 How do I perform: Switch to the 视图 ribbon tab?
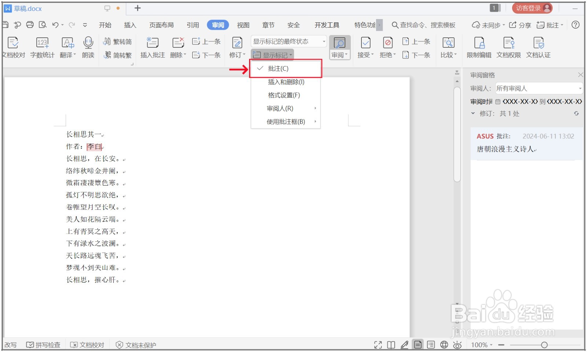coord(243,25)
